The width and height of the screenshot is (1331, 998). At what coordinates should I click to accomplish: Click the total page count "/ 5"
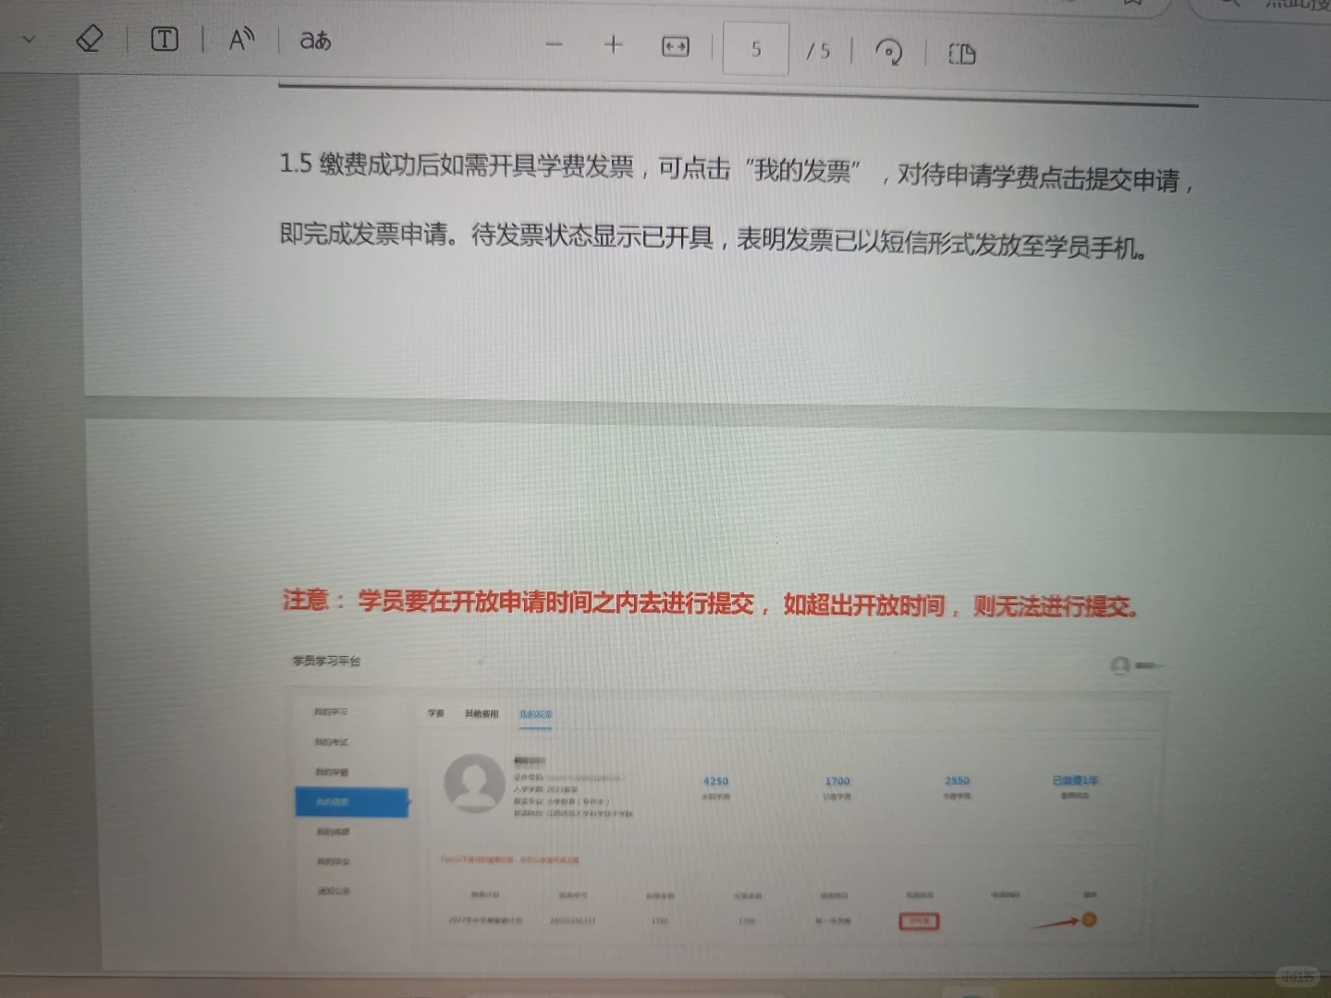[x=818, y=51]
